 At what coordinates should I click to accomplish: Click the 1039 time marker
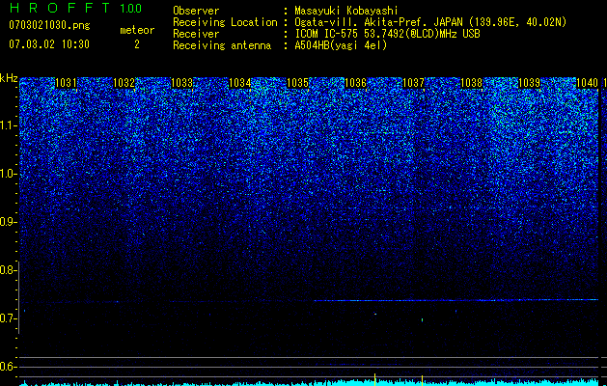[x=529, y=83]
